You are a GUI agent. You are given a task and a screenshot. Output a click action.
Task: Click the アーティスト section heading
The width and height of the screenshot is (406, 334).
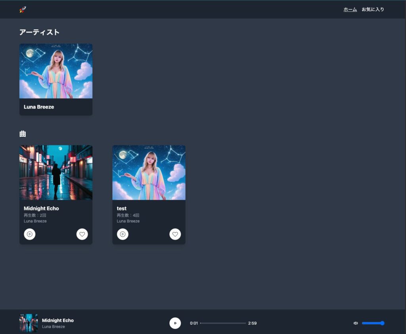click(x=39, y=32)
